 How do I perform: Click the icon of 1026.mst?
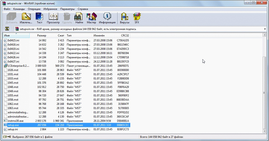click(5, 70)
